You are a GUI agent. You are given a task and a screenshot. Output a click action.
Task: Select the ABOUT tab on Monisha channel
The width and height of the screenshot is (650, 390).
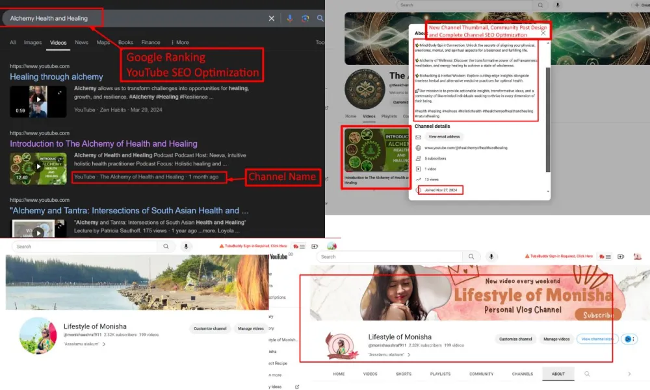click(558, 374)
